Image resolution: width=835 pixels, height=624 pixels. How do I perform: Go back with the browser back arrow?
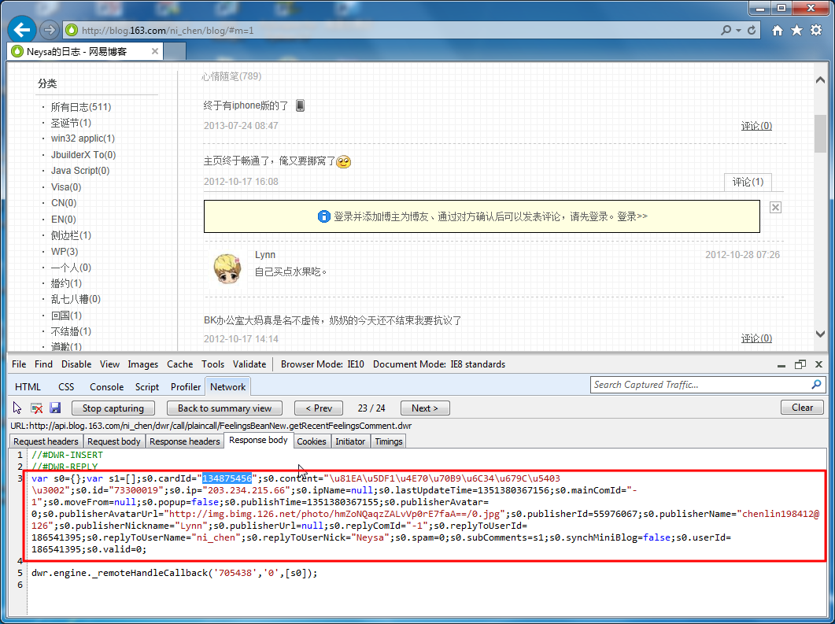(x=22, y=30)
